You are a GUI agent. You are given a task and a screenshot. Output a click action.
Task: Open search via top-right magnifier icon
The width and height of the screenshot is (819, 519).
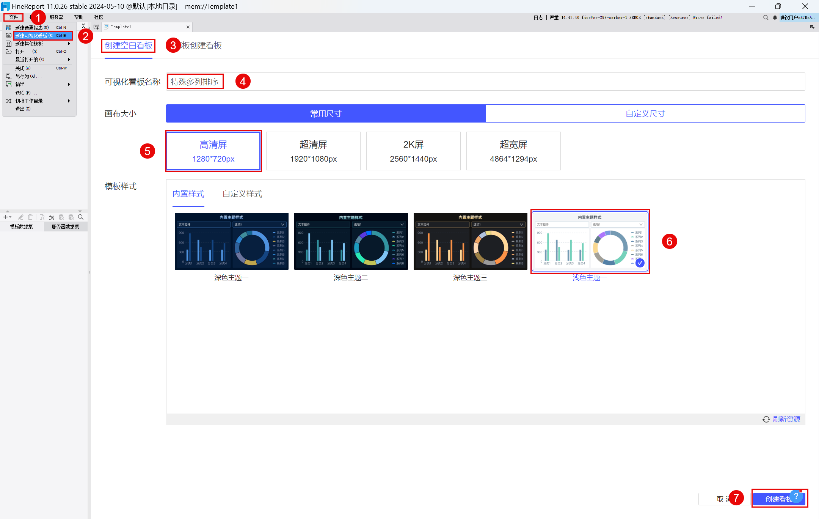[766, 17]
